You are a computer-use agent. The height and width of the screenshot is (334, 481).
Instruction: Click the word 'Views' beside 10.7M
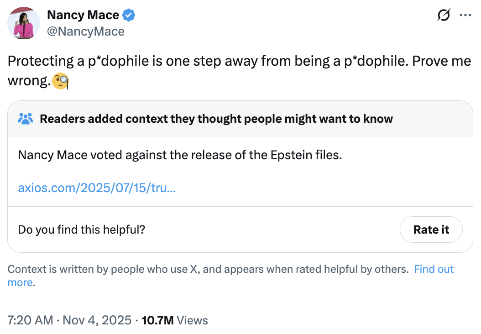tap(192, 320)
